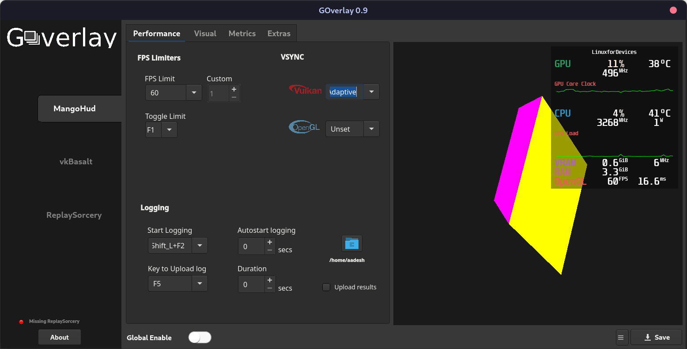
Task: Select vkBasalt in the sidebar
Action: tap(76, 161)
